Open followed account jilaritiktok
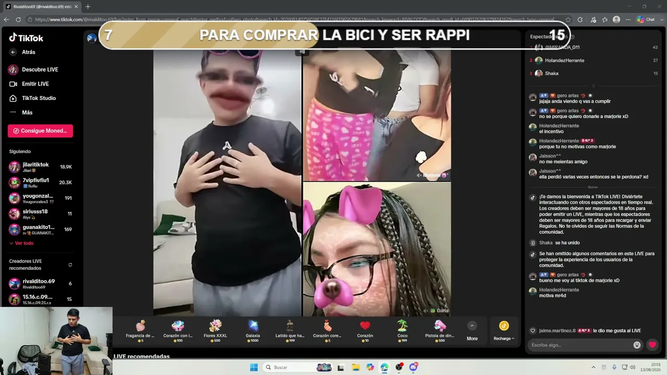 [40, 167]
